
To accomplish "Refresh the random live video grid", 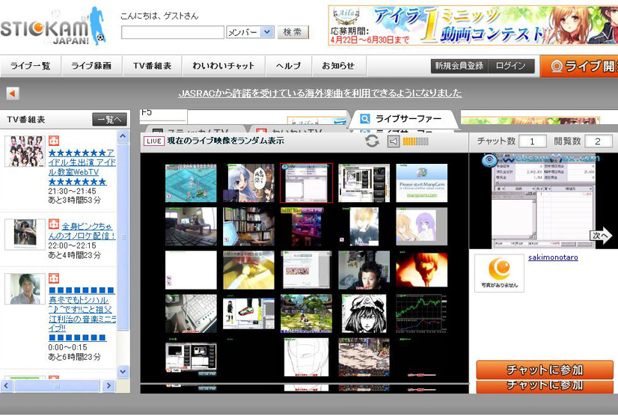I will [372, 141].
